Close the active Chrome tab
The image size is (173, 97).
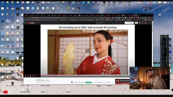pyautogui.click(x=137, y=15)
